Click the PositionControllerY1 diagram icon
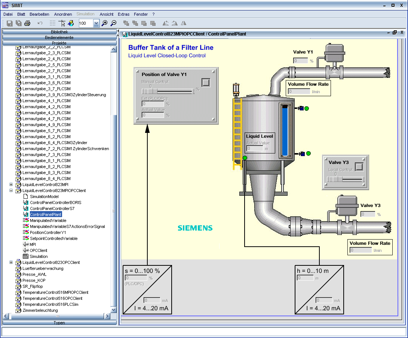The width and height of the screenshot is (408, 338). 26,232
